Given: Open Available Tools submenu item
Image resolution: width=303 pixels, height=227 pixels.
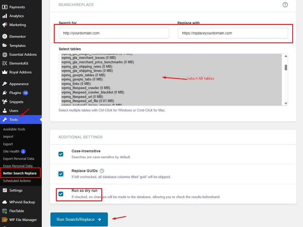Looking at the screenshot, I should 14,129.
